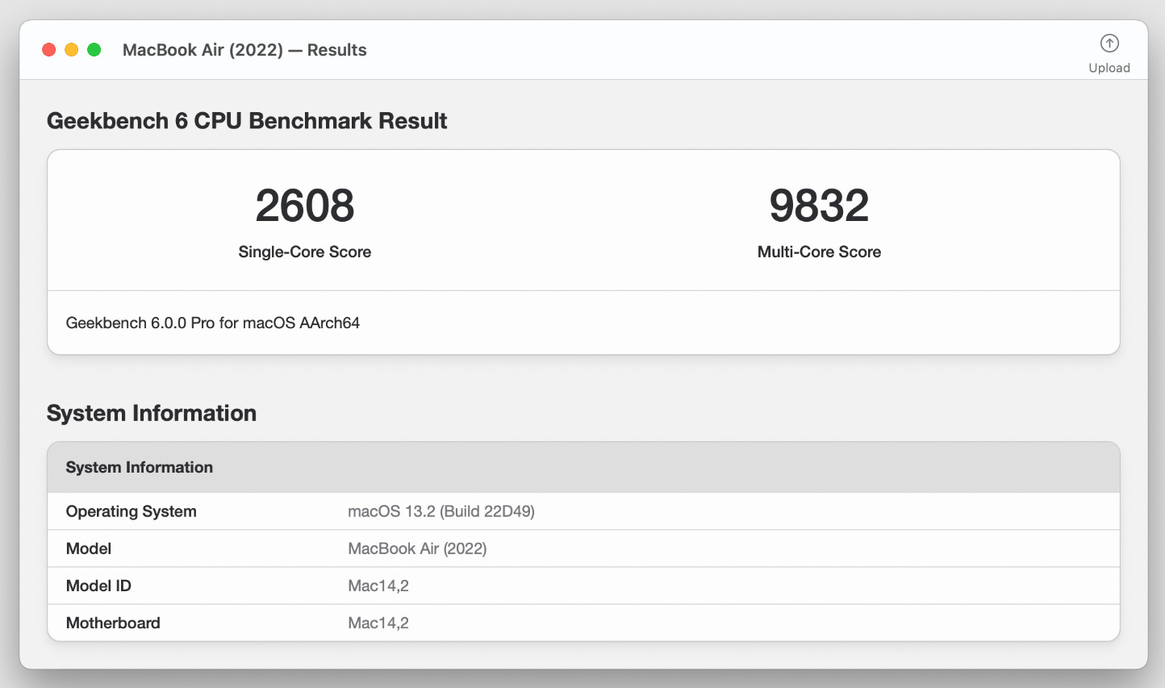
Task: Click the Motherboard row label
Action: pyautogui.click(x=113, y=623)
